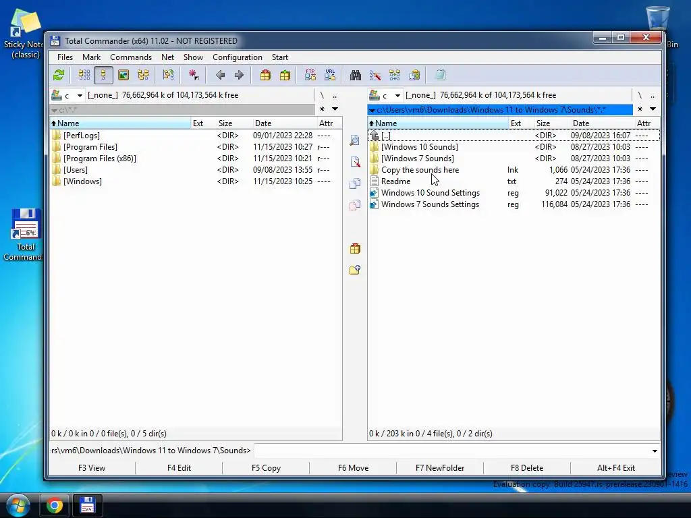Click the Edit icon between panels
691x518 pixels.
point(355,162)
